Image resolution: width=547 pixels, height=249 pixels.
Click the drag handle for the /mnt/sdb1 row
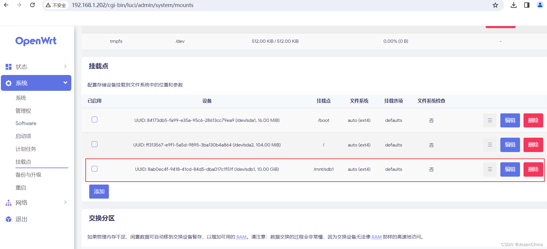[x=490, y=169]
